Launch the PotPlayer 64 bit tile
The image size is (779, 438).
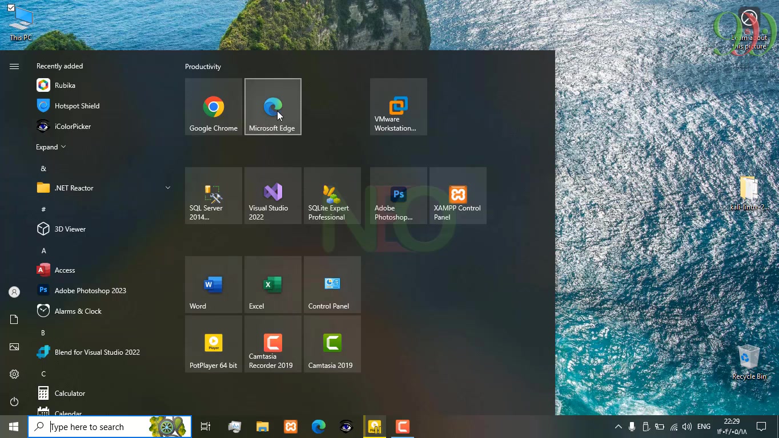[214, 344]
